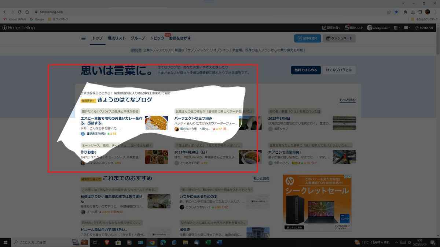Open the Windows Start menu
The image size is (440, 247).
(x=5, y=242)
